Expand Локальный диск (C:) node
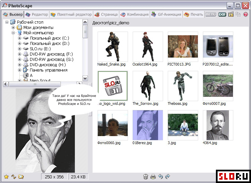Viewport: 251px width, 183px height. click(19, 38)
